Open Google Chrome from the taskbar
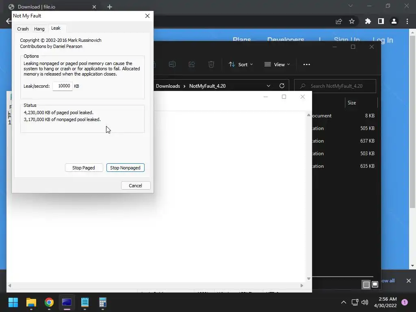This screenshot has height=312, width=416. [x=49, y=302]
